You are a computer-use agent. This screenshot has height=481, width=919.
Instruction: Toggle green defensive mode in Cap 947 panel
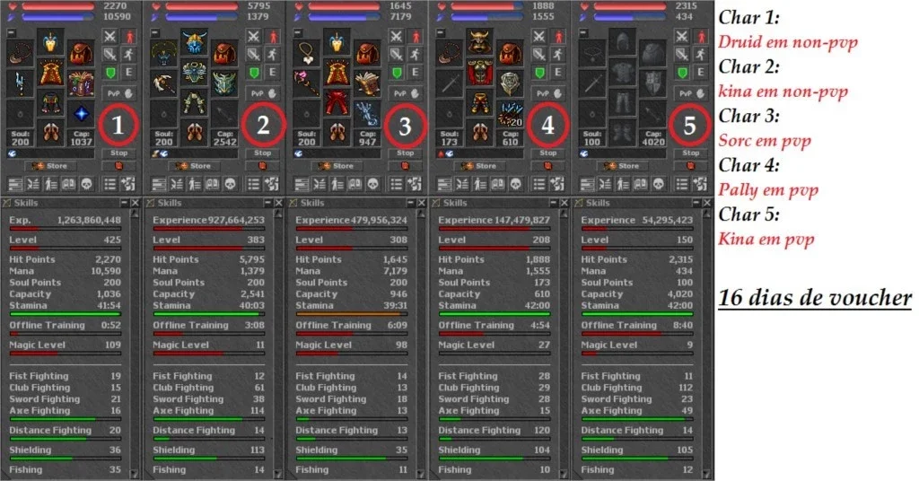tap(396, 73)
